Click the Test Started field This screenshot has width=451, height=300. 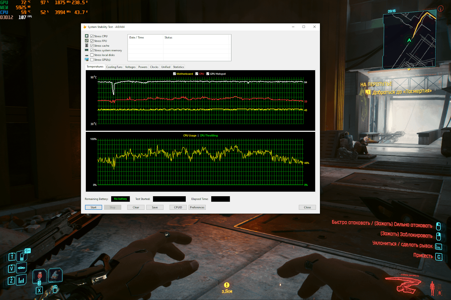tap(169, 199)
